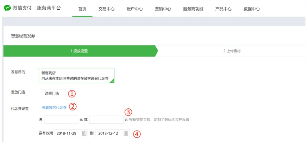Focus the 减 discount amount input field
This screenshot has height=148, width=307.
tap(106, 120)
